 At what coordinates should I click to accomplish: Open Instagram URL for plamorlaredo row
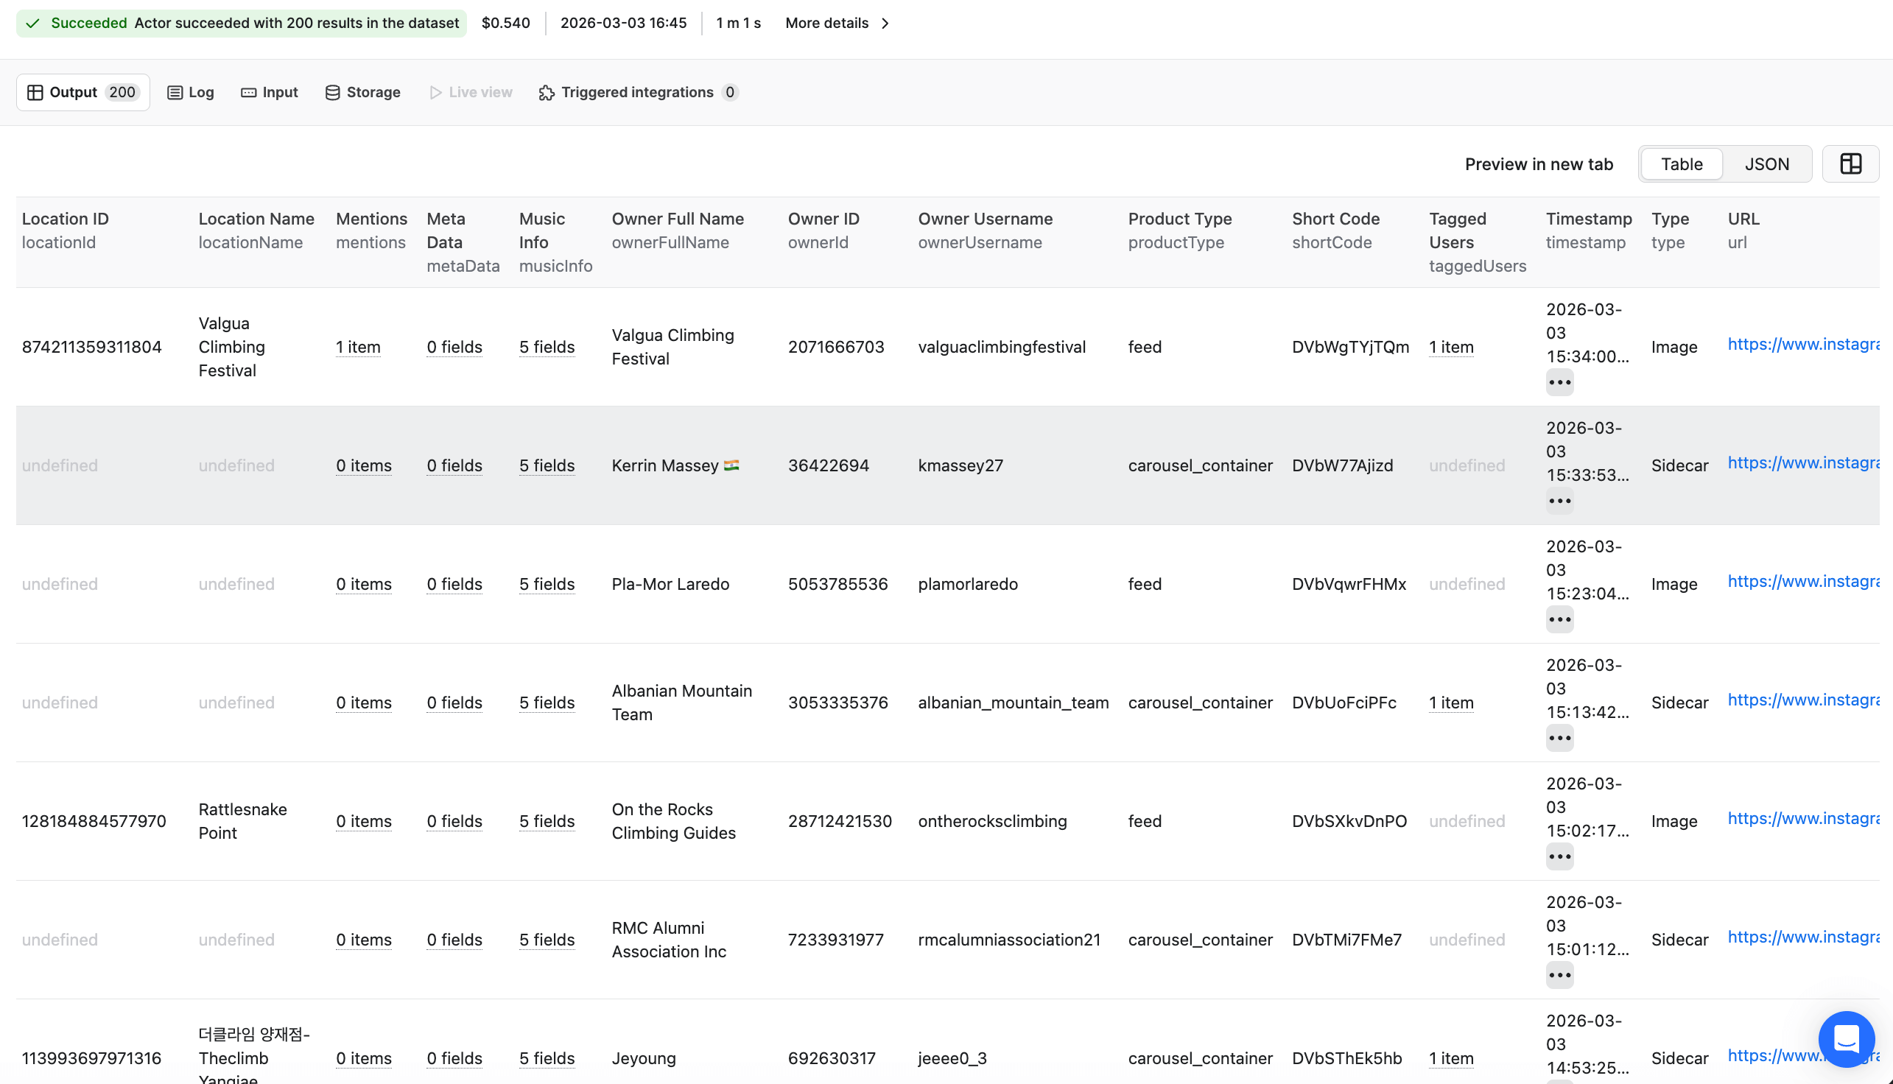[1802, 582]
